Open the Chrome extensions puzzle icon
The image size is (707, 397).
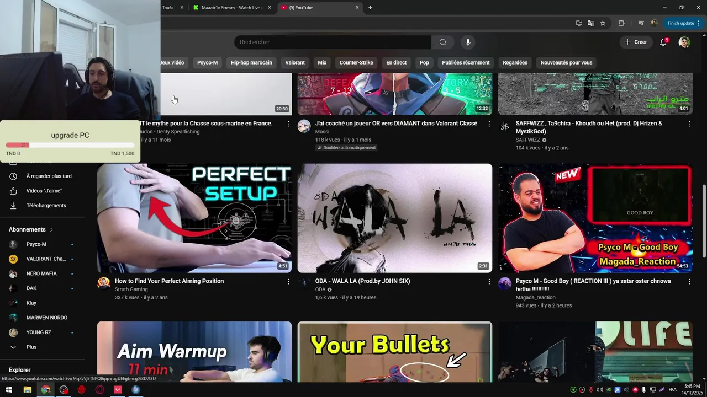(621, 23)
